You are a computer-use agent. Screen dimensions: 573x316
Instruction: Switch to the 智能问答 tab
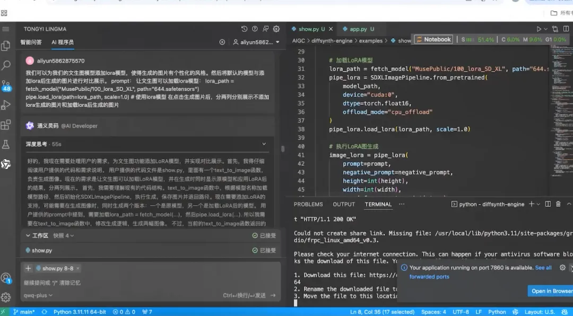click(31, 42)
